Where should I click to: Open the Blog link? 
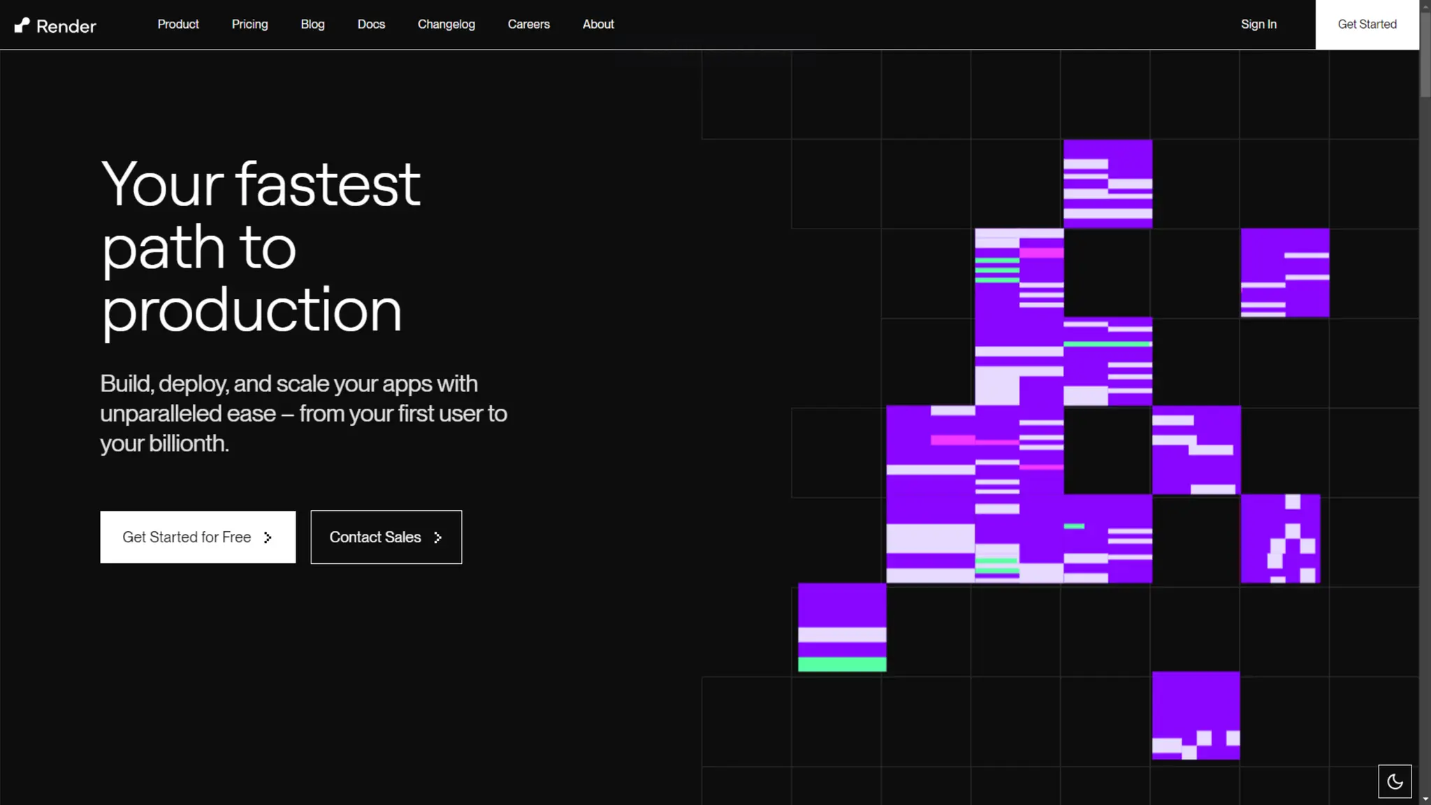312,24
